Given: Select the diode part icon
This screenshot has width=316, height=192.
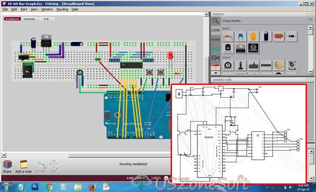Looking at the screenshot, I should click(x=291, y=37).
